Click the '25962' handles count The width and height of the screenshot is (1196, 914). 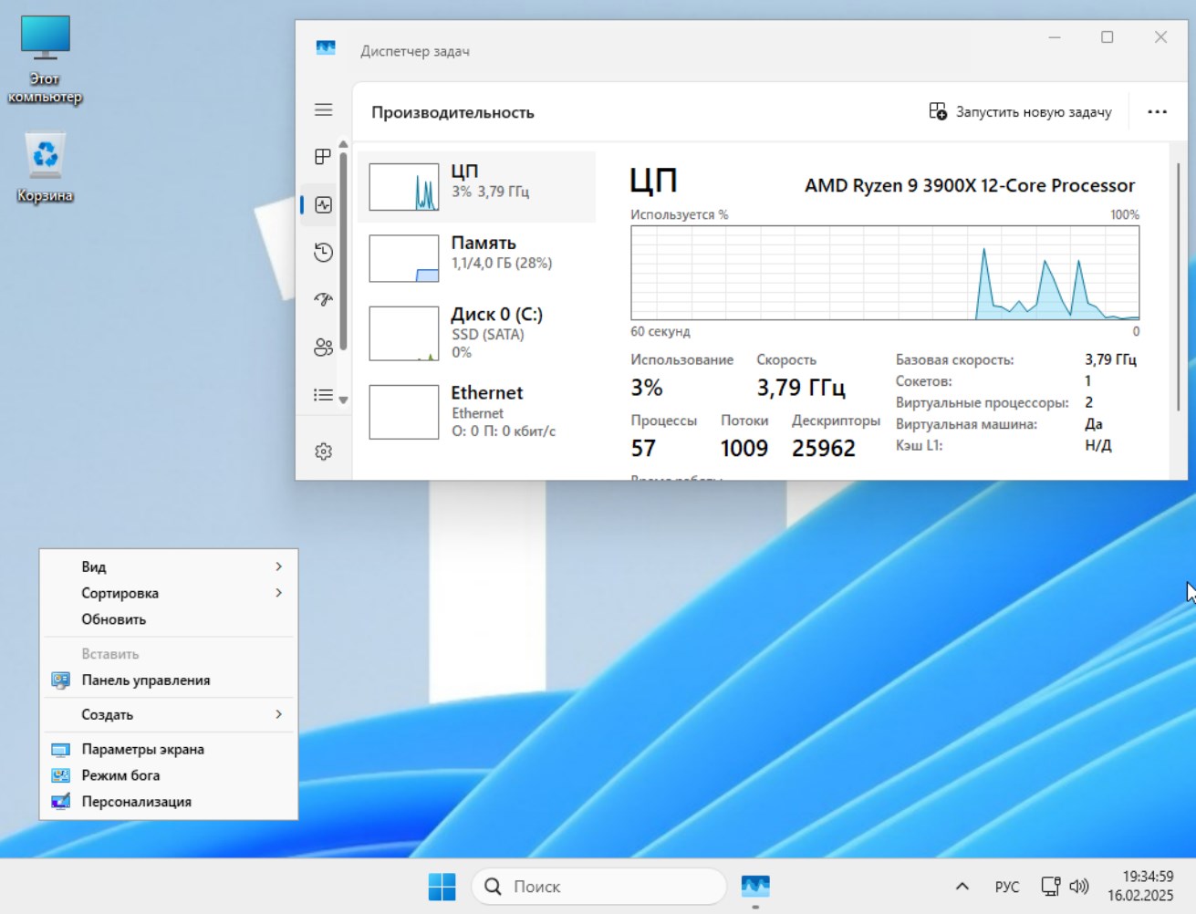tap(824, 448)
